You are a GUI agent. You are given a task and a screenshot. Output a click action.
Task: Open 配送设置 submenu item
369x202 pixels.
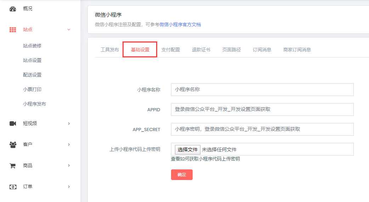[32, 75]
